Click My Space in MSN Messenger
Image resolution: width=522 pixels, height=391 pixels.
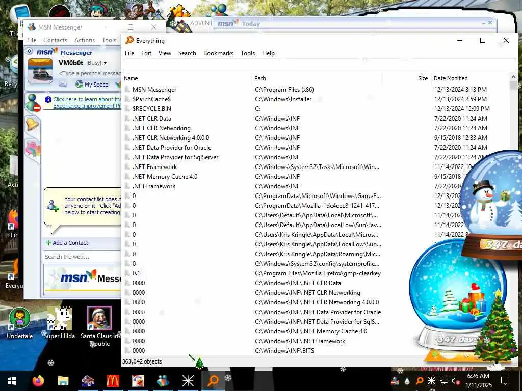point(92,85)
